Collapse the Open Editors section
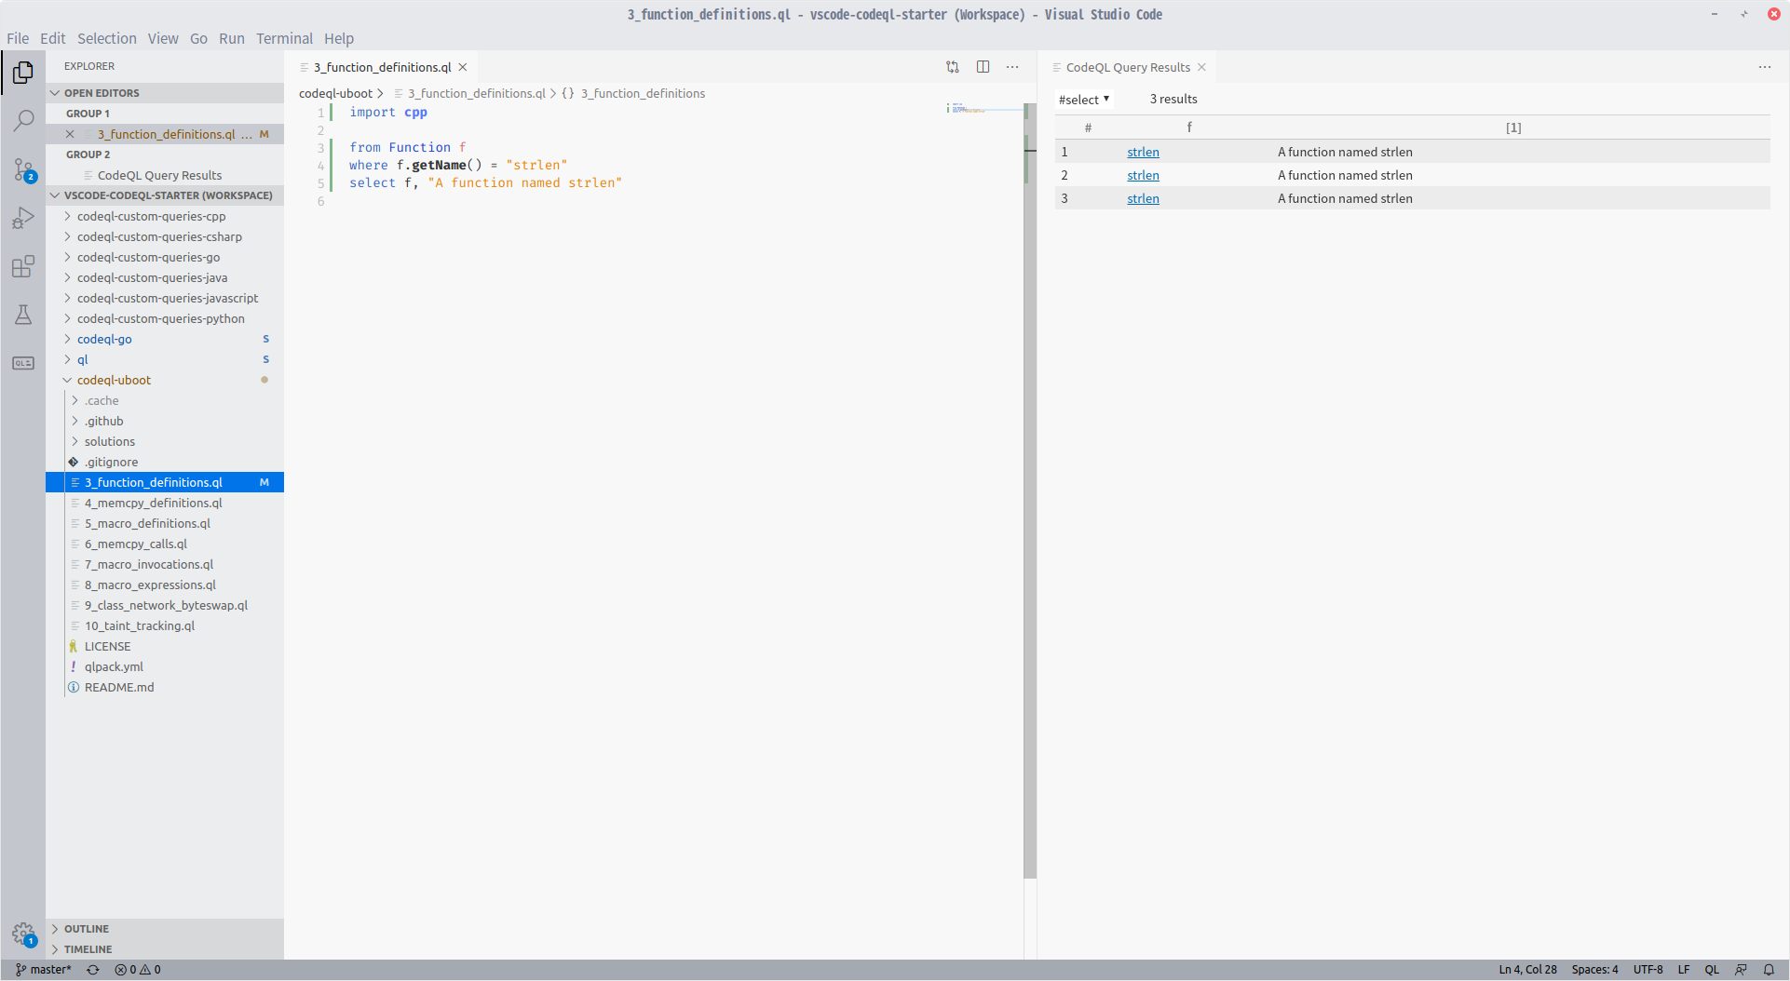 (165, 93)
